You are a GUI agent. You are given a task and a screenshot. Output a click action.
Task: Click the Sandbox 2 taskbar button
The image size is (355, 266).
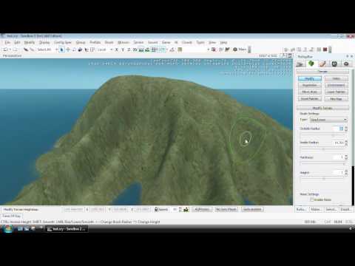pos(67,229)
